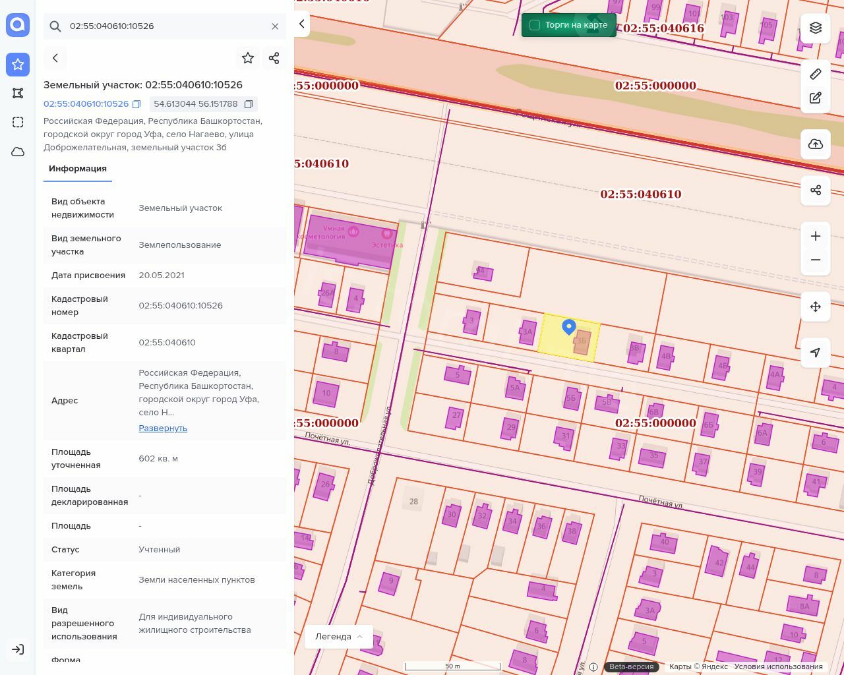Click the cloud upload icon
This screenshot has width=844, height=675.
816,144
